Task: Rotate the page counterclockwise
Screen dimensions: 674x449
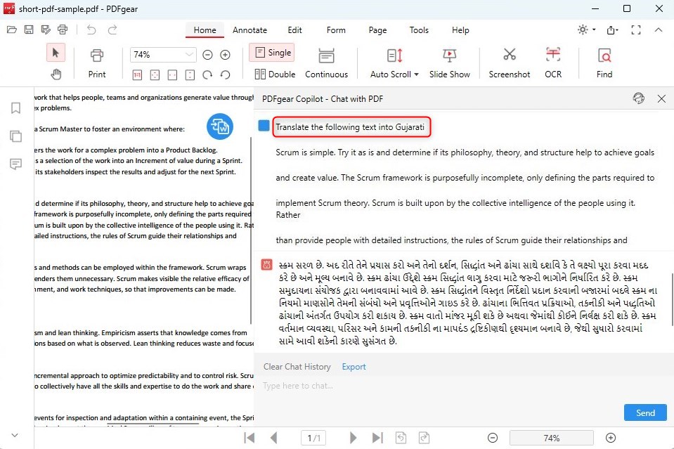Action: (x=225, y=75)
